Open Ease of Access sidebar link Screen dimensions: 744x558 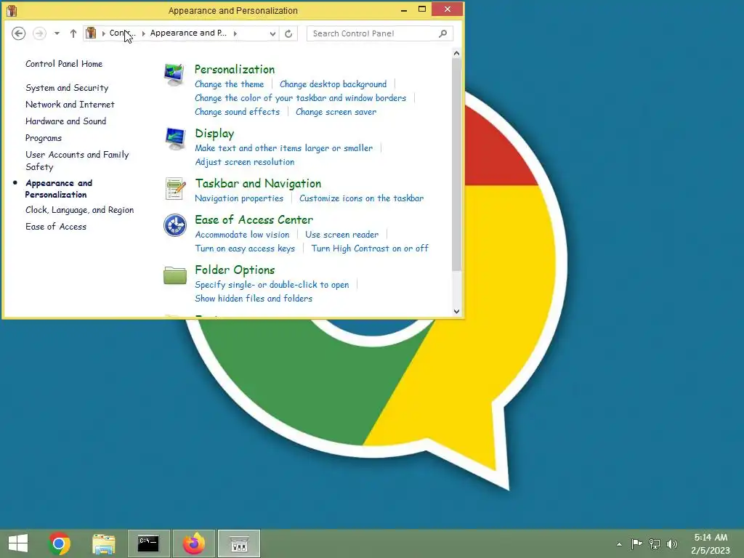coord(56,227)
